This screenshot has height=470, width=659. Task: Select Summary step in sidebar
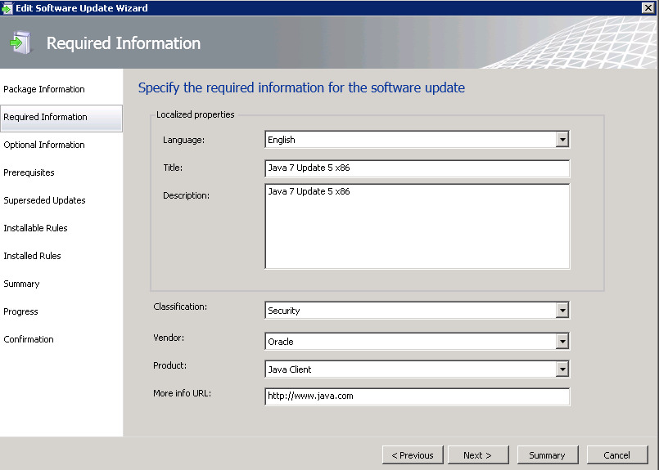click(21, 284)
